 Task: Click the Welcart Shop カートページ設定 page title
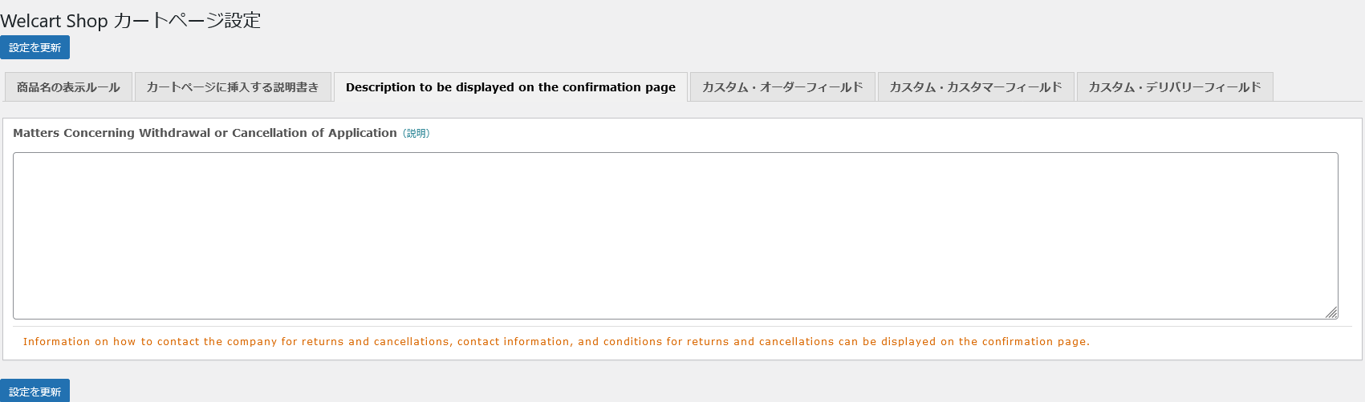131,20
